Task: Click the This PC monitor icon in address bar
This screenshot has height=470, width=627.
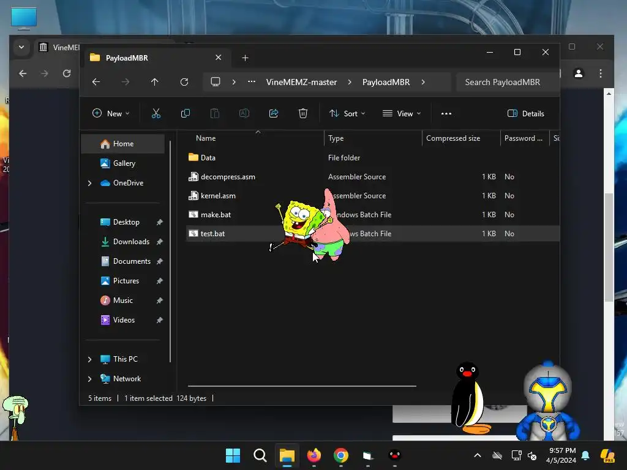Action: [216, 82]
